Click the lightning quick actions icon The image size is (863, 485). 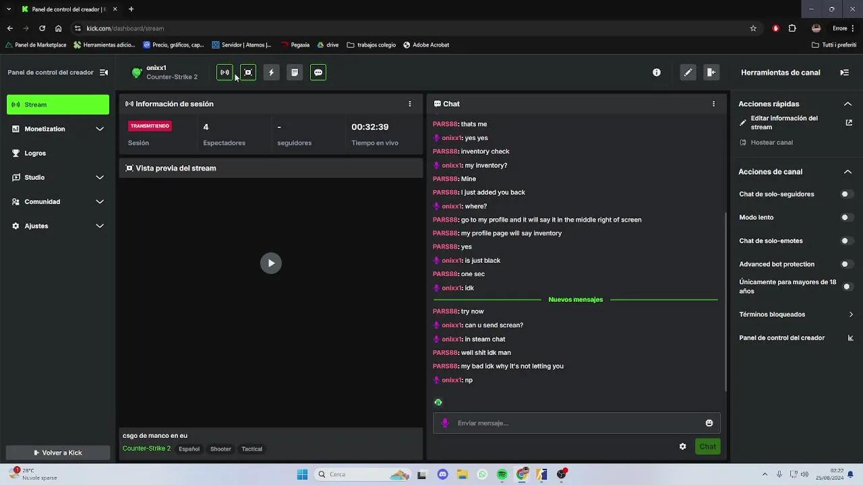271,72
